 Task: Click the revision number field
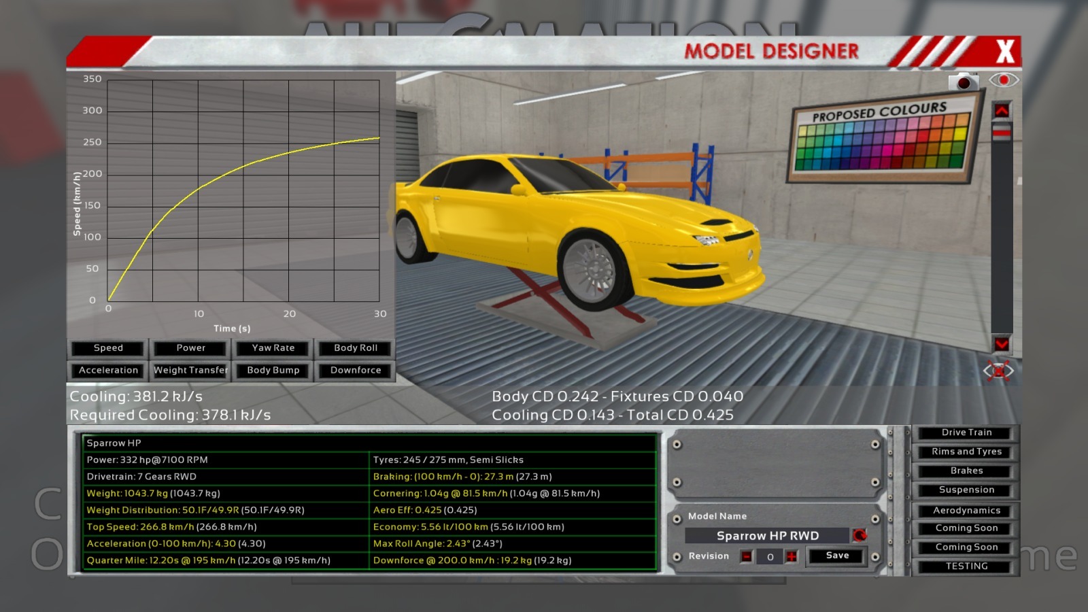770,557
